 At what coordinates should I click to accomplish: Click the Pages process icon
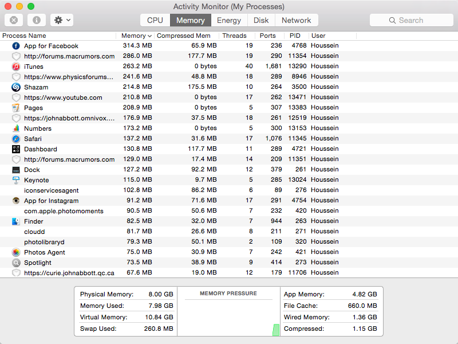16,108
